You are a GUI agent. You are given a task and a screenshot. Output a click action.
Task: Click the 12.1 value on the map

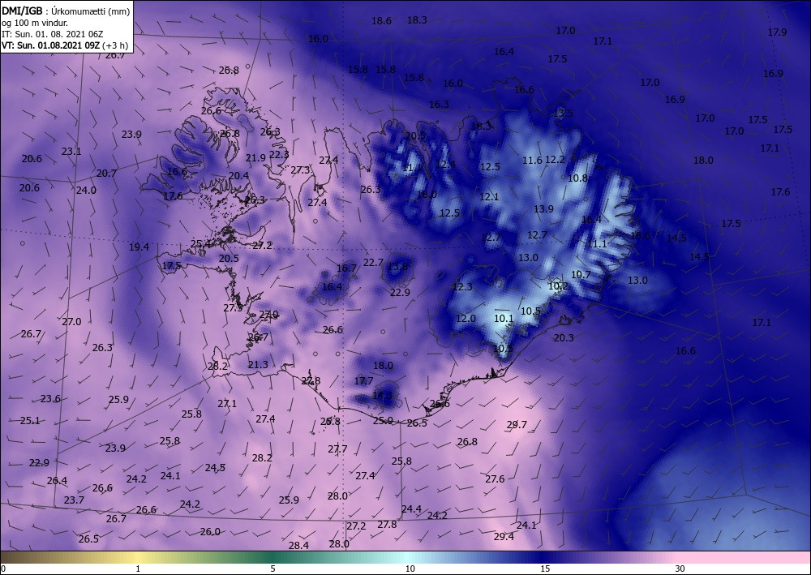click(489, 196)
